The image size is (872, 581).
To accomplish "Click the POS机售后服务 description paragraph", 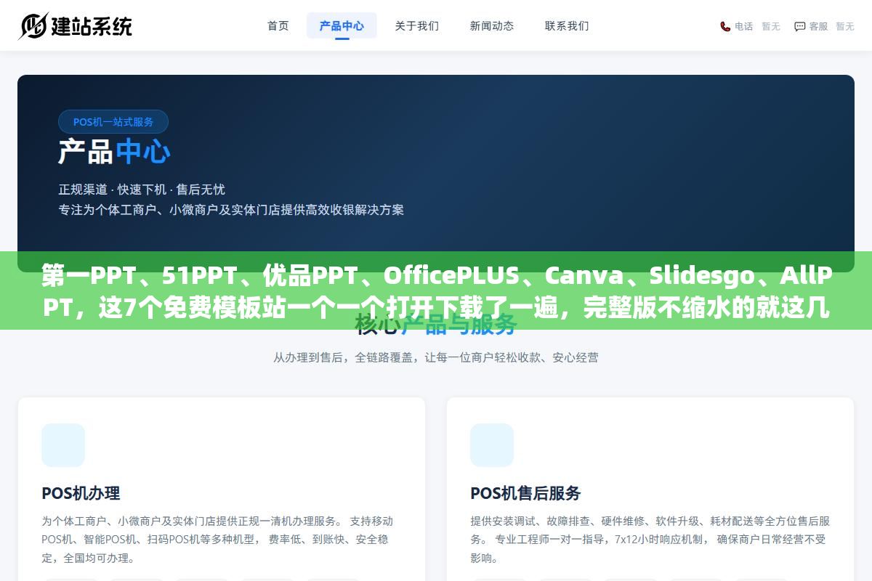I will [x=649, y=540].
